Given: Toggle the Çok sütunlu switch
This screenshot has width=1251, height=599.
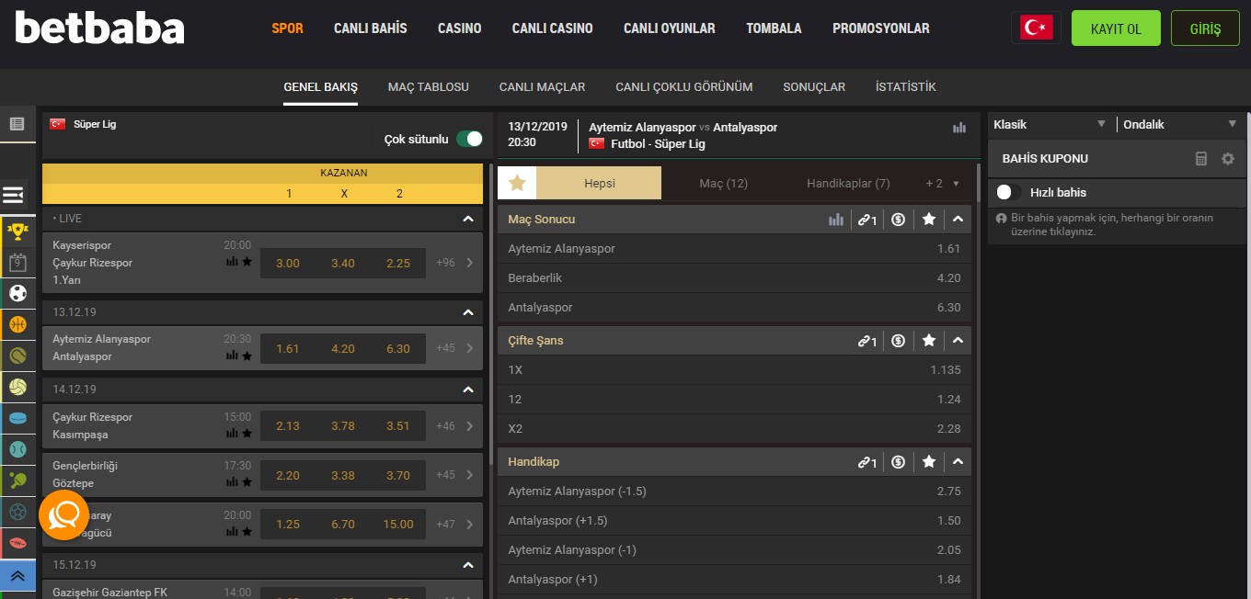Looking at the screenshot, I should point(469,139).
